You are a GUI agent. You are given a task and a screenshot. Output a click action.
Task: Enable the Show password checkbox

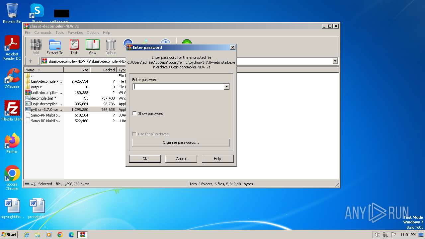point(134,114)
